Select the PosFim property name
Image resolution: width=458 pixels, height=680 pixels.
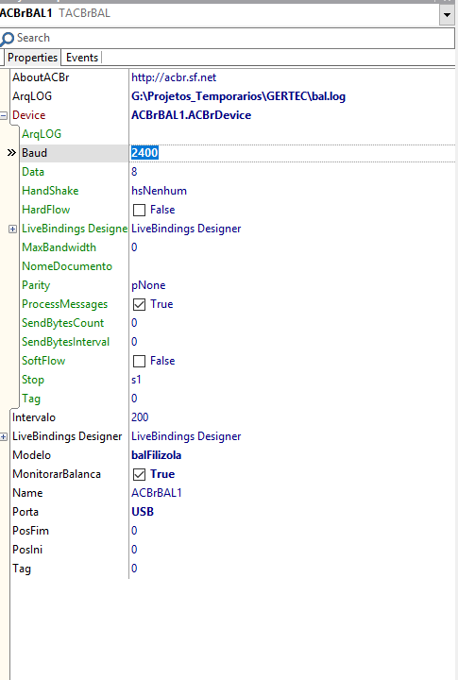(31, 531)
